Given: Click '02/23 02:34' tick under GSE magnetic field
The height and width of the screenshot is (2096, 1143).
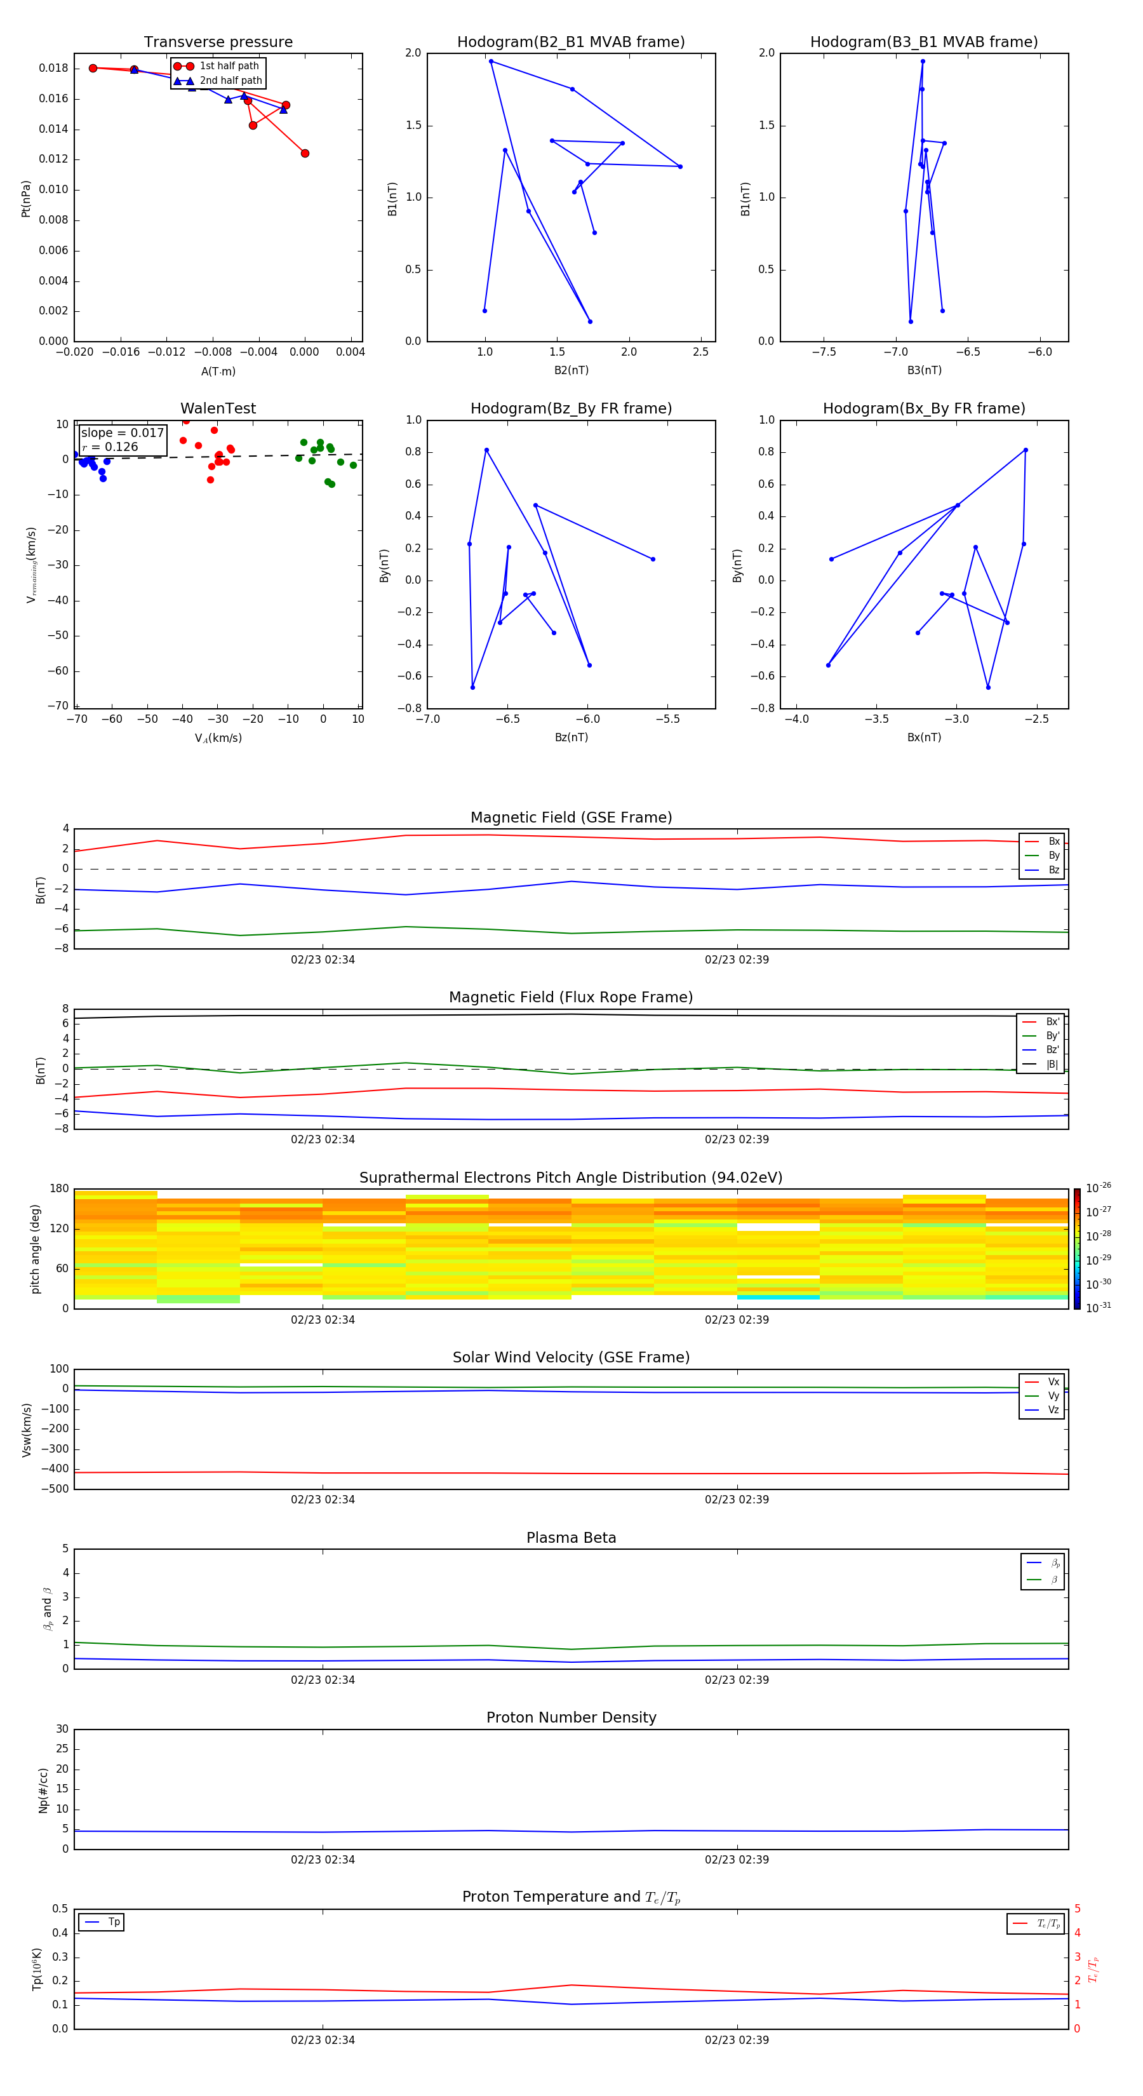Looking at the screenshot, I should [x=323, y=960].
